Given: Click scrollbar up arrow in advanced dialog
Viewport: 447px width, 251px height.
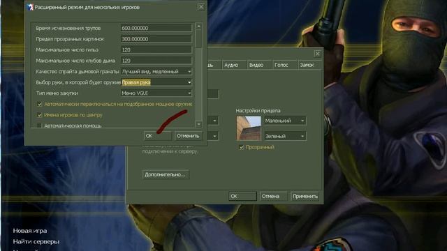Looking at the screenshot, I should point(198,26).
